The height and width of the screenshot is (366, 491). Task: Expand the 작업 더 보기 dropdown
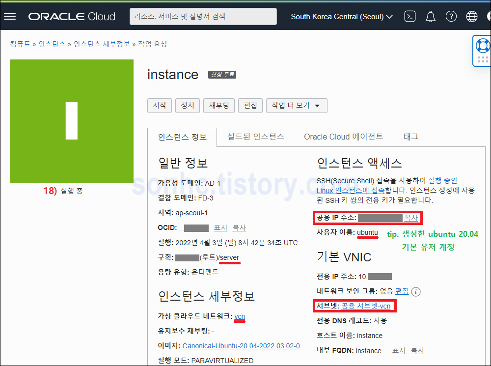click(297, 106)
